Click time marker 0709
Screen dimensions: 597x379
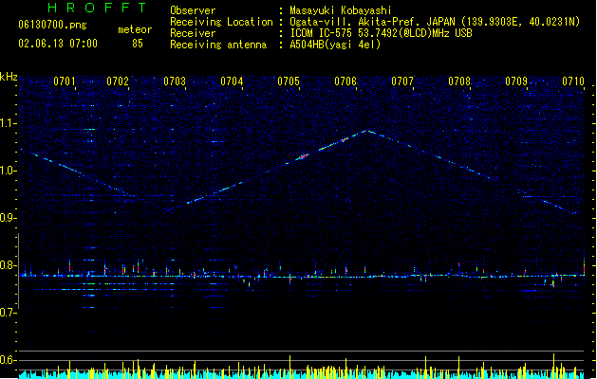pos(516,81)
